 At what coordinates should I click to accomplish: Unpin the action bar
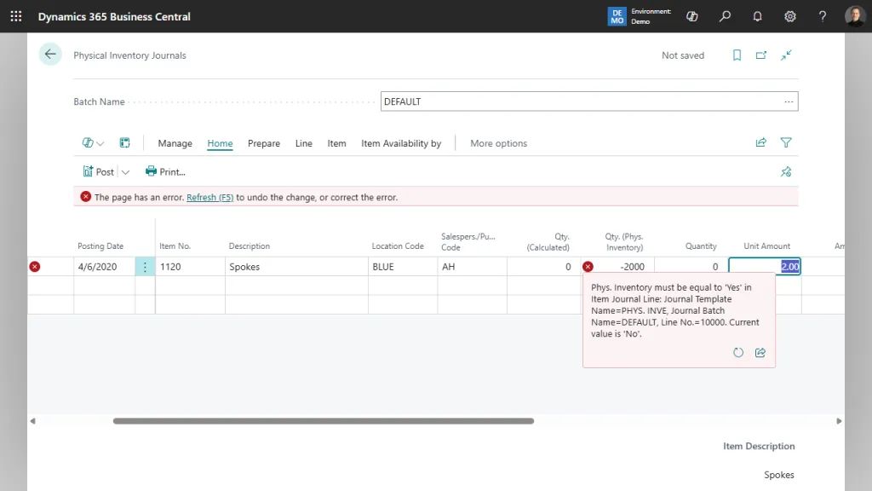tap(786, 171)
